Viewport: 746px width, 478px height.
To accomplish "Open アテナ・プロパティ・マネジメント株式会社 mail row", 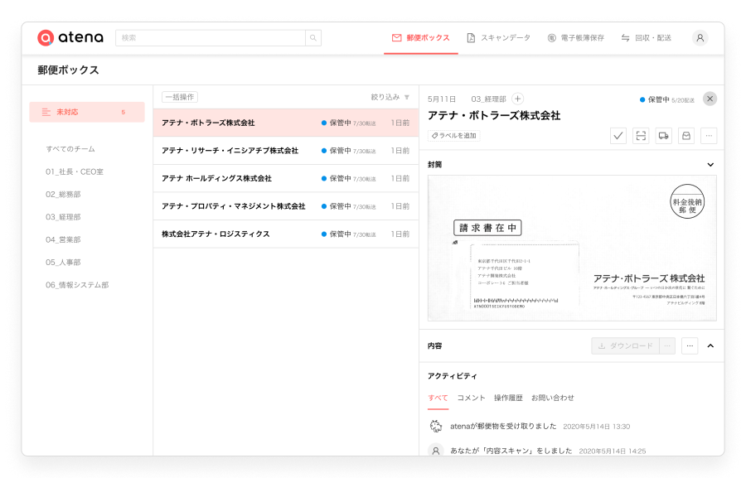I will click(286, 206).
